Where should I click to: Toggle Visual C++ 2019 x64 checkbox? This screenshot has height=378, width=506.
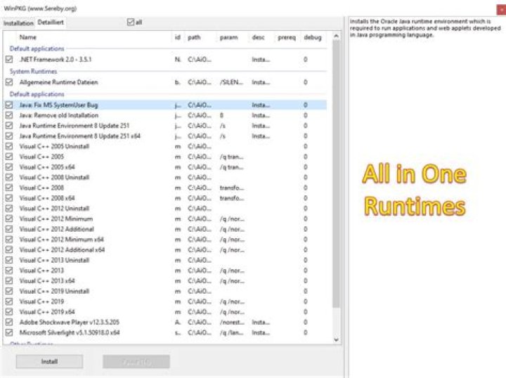click(x=9, y=311)
